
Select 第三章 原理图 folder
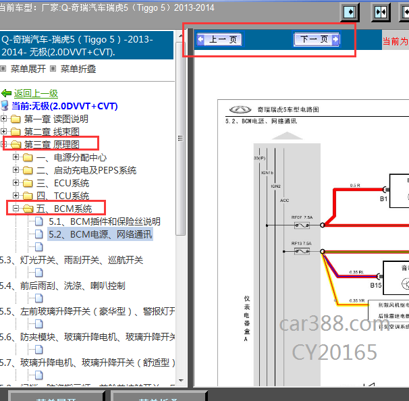coord(52,144)
